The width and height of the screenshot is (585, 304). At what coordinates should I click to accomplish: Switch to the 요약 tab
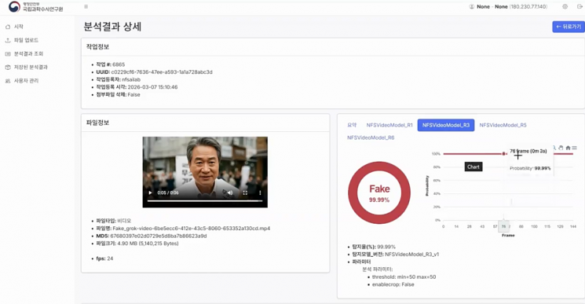point(352,125)
